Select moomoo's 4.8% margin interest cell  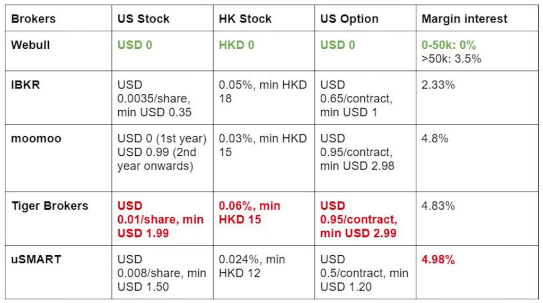pos(435,138)
